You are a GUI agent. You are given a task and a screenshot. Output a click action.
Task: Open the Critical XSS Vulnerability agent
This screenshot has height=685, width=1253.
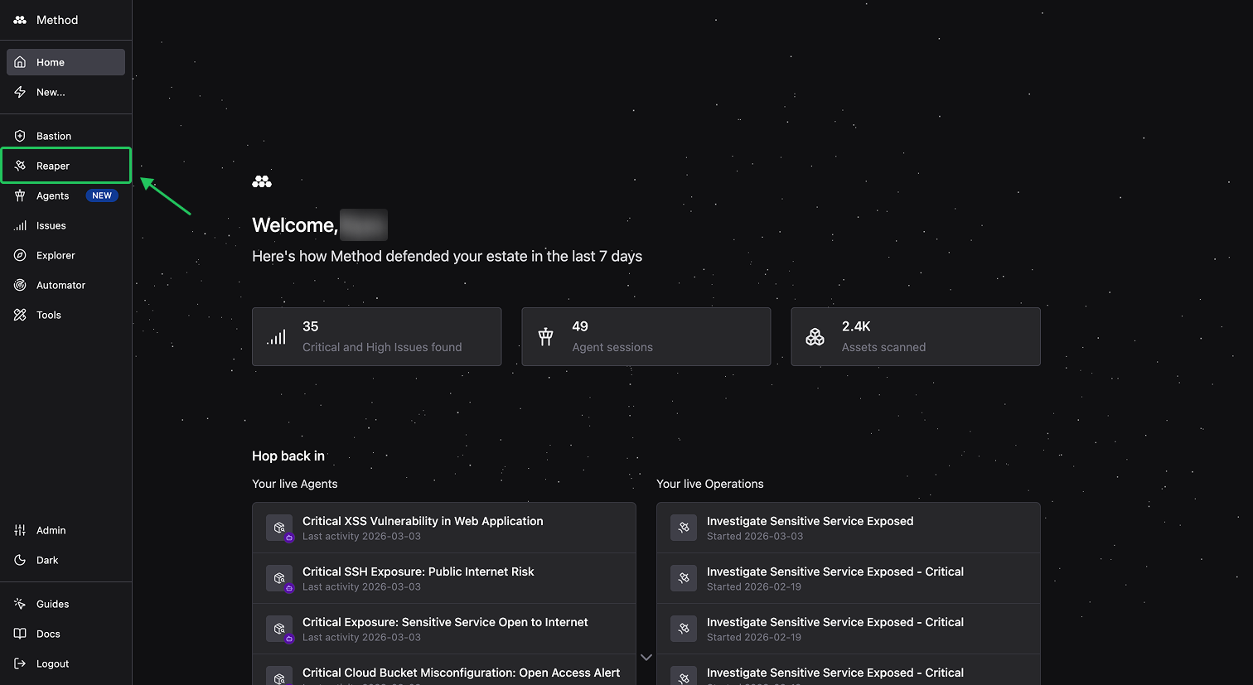[444, 527]
